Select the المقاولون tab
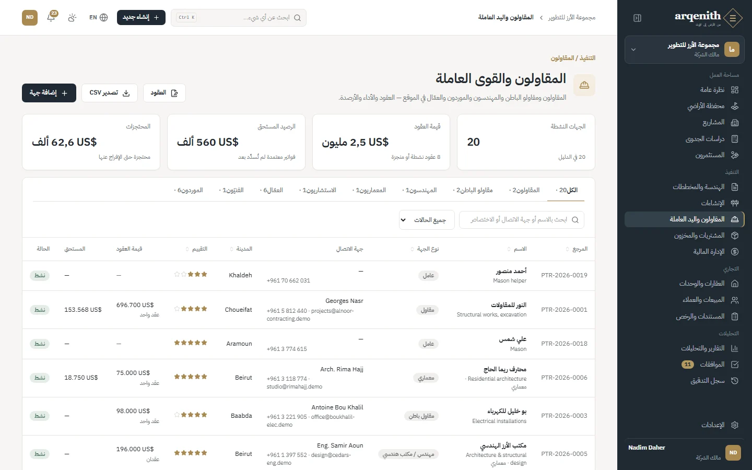This screenshot has width=752, height=470. pyautogui.click(x=524, y=191)
